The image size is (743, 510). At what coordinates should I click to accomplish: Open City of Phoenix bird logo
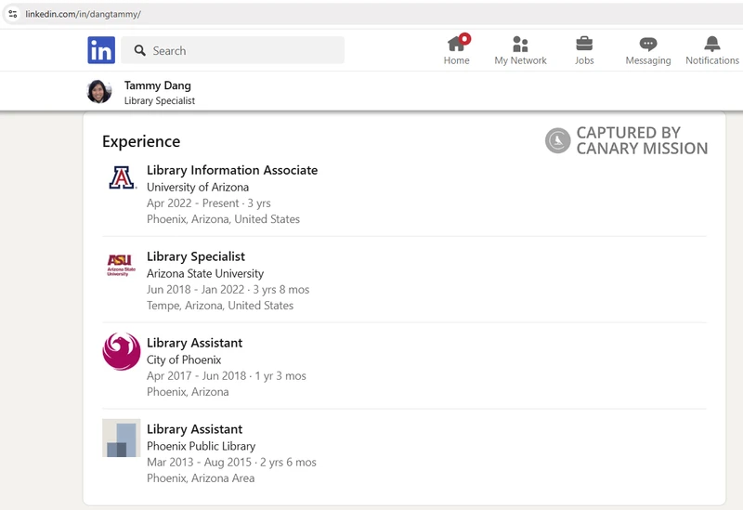click(122, 351)
